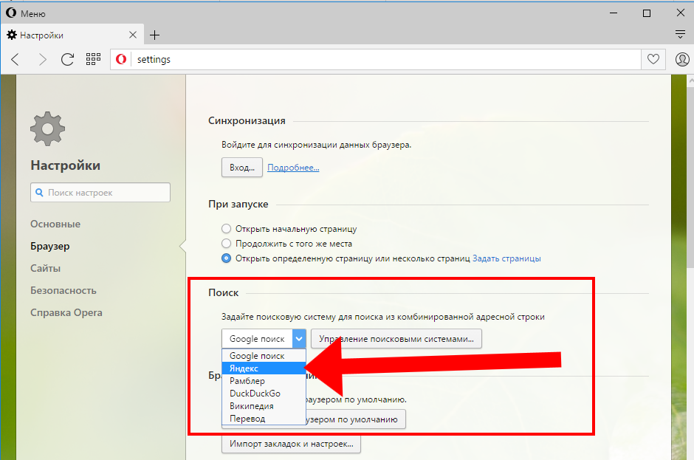Close the Настройки tab

point(133,35)
